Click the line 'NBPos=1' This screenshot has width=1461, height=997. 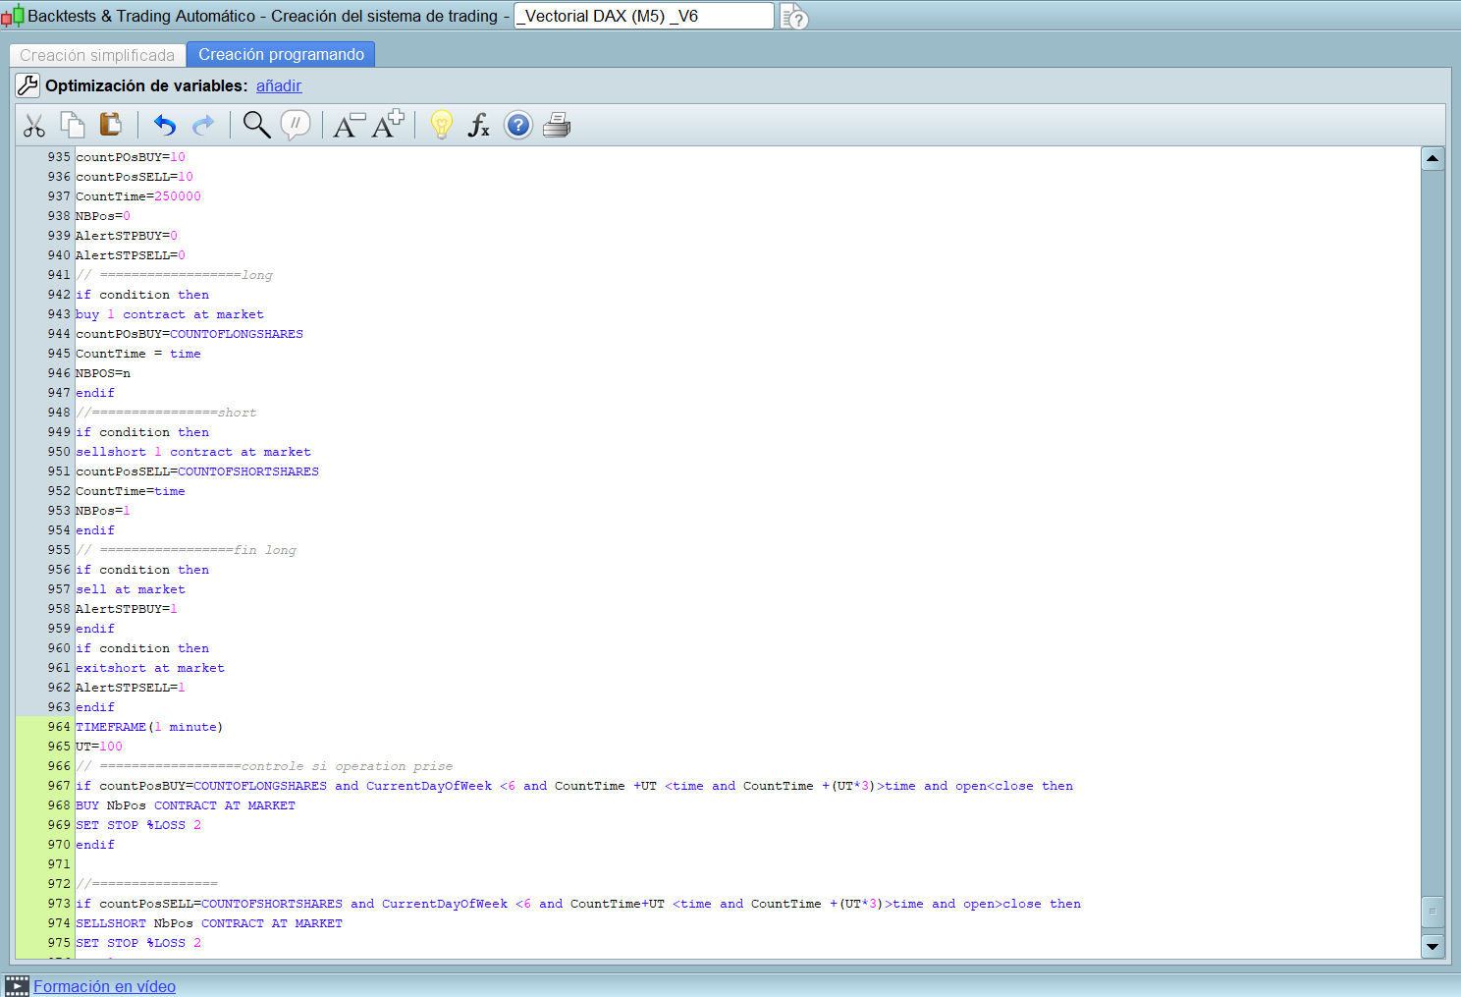[x=103, y=511]
